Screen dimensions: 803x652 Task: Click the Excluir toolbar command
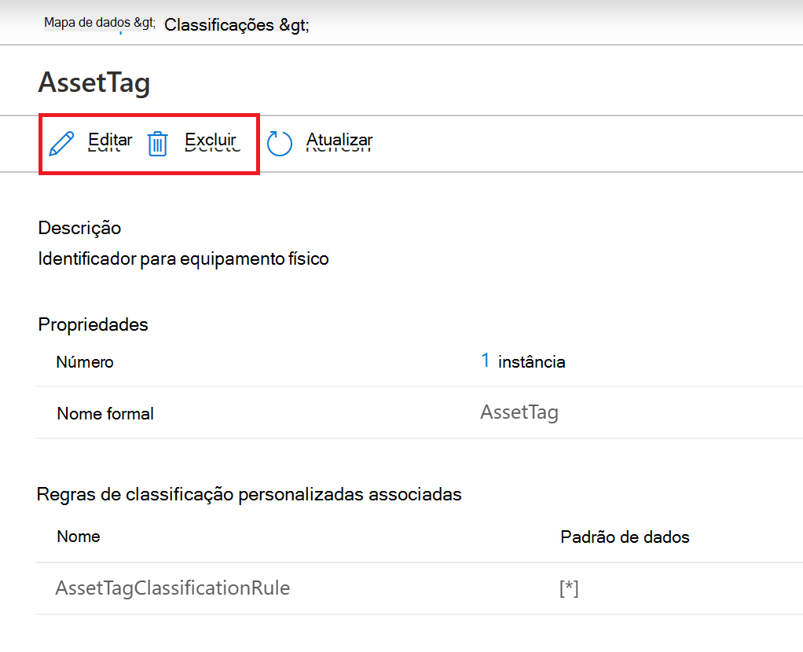[210, 139]
